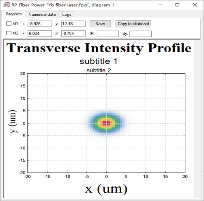
Task: Click the M2 x value field
Action: pyautogui.click(x=40, y=34)
